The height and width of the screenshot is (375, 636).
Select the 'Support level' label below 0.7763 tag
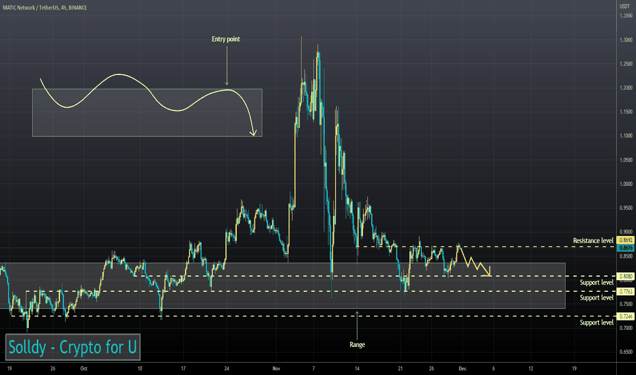(596, 298)
